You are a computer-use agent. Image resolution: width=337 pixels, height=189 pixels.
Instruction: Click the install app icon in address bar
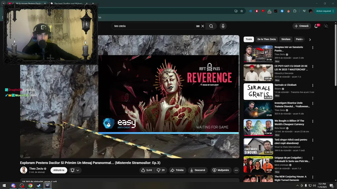(236, 11)
